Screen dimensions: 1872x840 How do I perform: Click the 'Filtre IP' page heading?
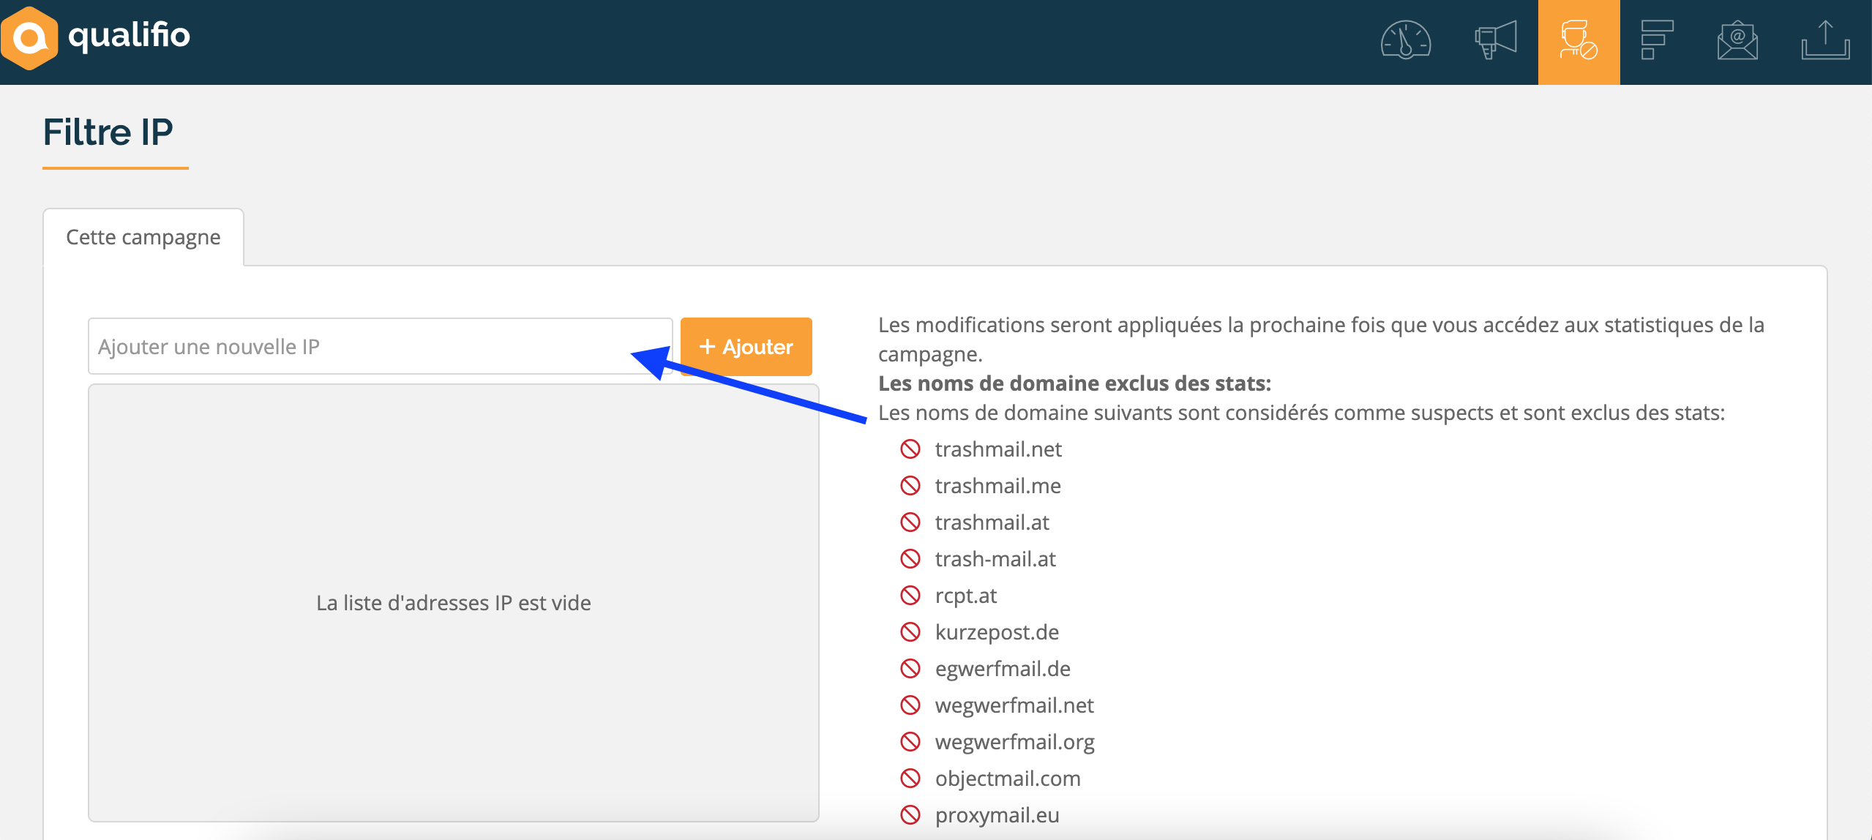coord(108,132)
